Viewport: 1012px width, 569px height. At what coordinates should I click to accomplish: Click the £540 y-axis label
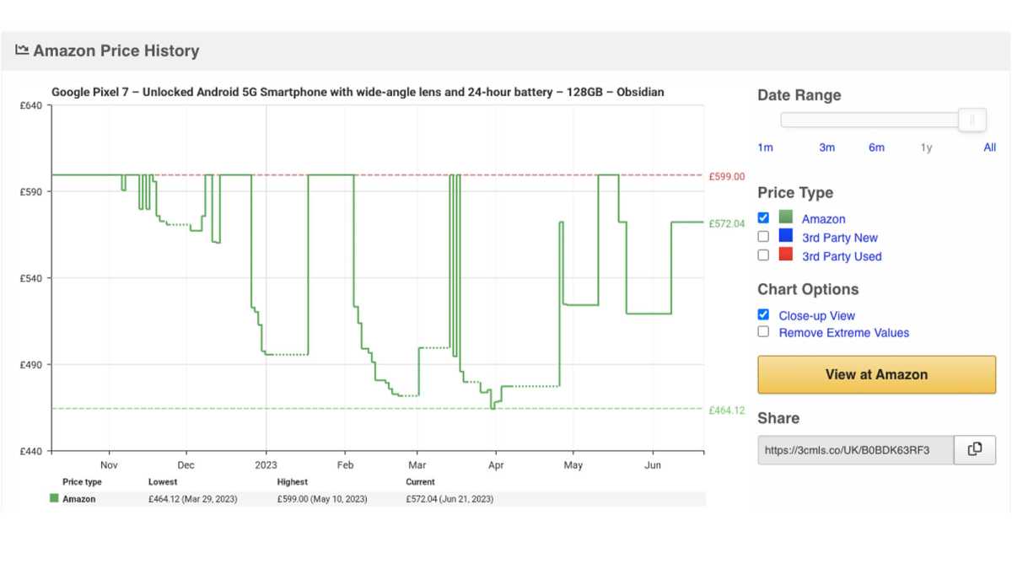click(x=30, y=278)
